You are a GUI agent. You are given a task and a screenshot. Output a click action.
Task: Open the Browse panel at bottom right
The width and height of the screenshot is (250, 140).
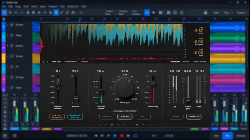pyautogui.click(x=241, y=136)
